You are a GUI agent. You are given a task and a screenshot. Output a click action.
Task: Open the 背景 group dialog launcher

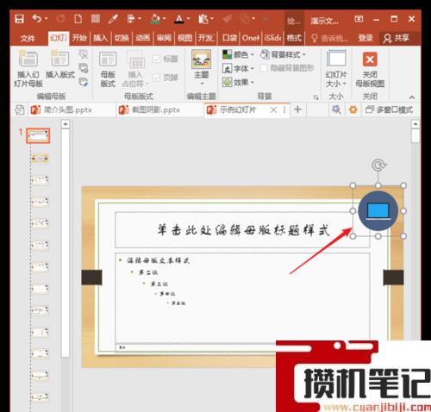[315, 97]
